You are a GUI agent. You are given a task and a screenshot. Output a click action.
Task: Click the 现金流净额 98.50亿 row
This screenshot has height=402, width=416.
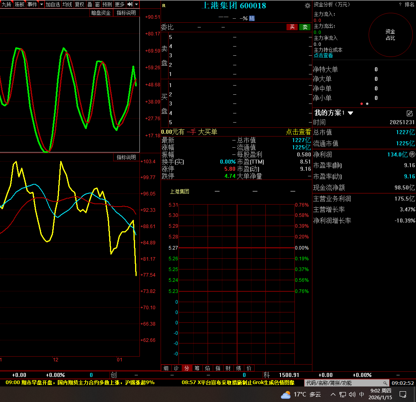click(x=364, y=187)
